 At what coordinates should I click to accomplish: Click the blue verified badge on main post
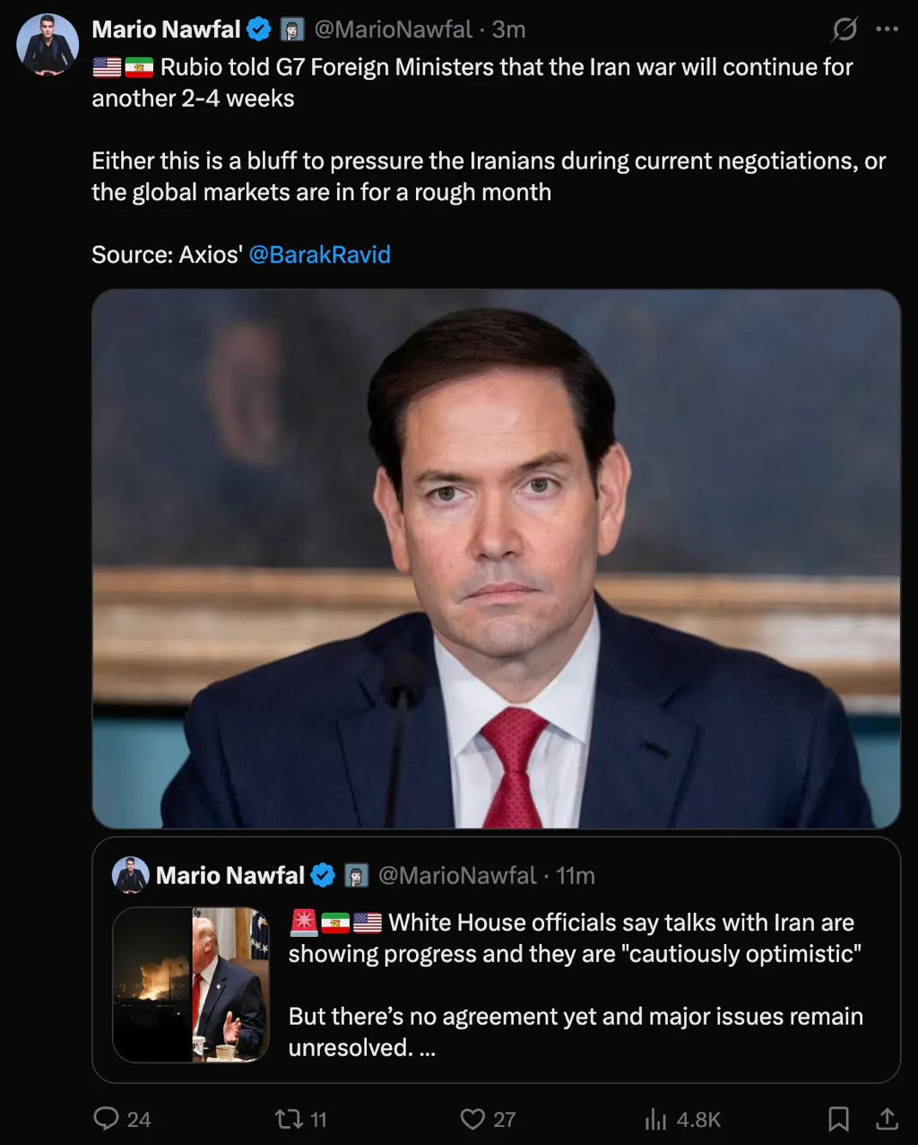[259, 30]
